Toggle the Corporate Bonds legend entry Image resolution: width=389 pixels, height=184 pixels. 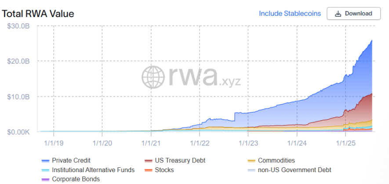tap(76, 179)
